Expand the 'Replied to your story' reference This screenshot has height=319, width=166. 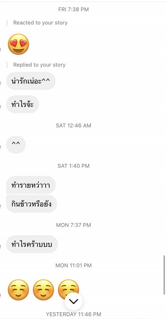pos(39,65)
